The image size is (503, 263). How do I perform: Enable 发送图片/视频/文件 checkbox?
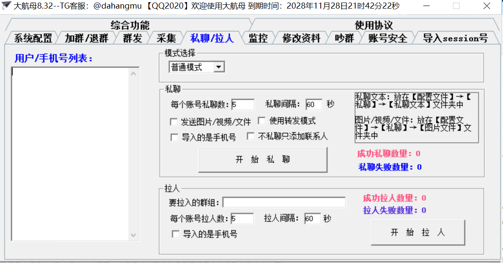point(174,122)
